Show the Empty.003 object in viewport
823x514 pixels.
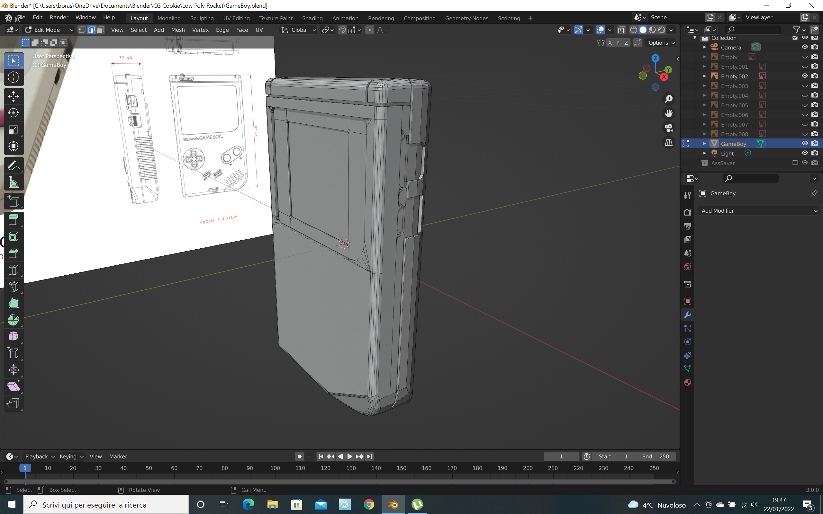[804, 86]
